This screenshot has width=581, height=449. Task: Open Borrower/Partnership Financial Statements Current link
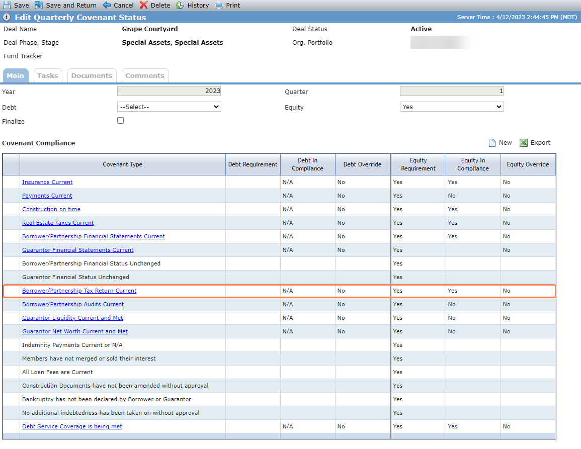[94, 236]
